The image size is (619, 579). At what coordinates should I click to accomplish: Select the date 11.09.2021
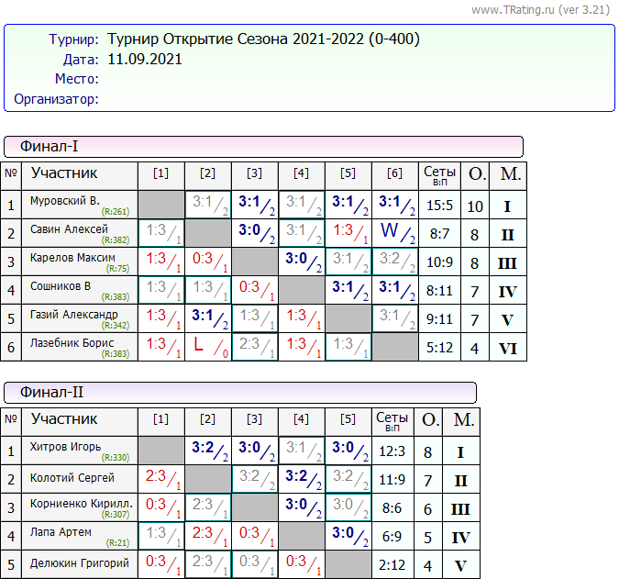click(x=145, y=60)
